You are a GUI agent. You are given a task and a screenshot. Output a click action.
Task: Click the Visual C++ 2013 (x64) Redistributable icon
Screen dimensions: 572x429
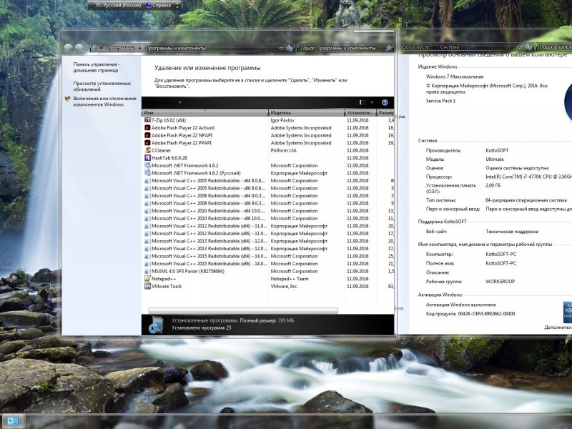click(x=147, y=241)
